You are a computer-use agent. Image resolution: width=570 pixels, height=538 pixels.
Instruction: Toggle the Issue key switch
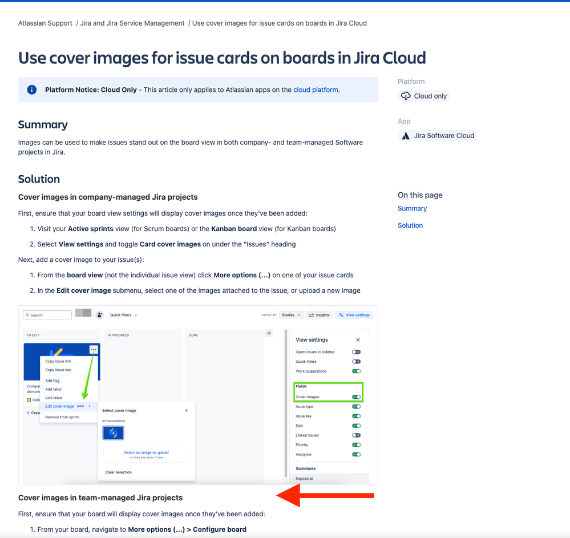coord(356,416)
